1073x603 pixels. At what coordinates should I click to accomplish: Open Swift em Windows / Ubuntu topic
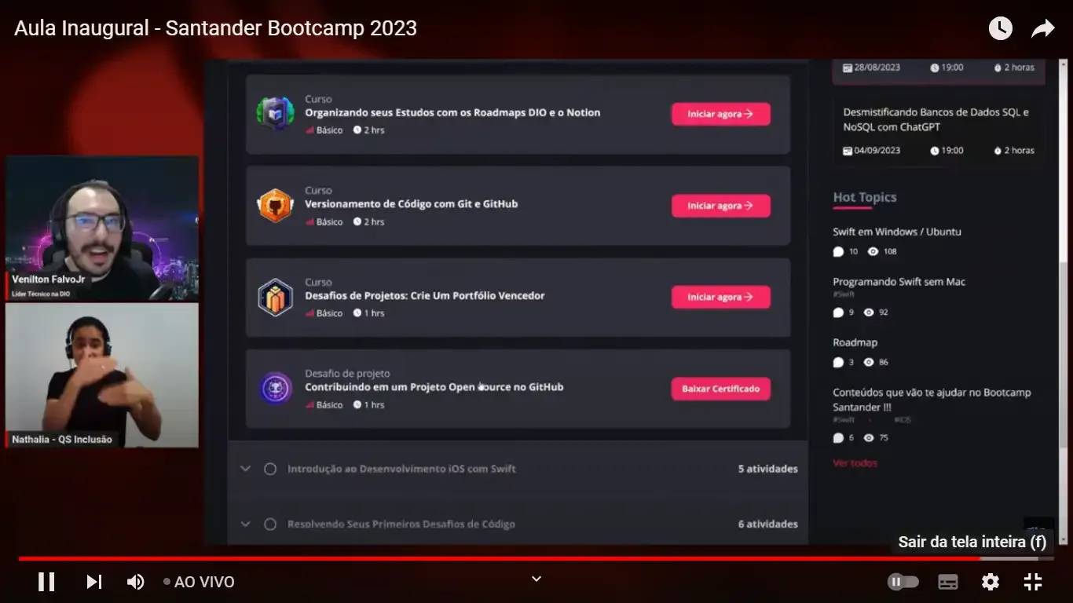pyautogui.click(x=897, y=232)
